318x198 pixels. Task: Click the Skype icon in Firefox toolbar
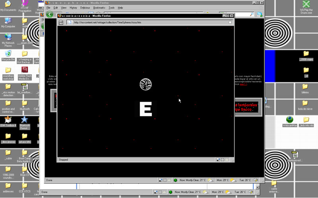point(260,14)
